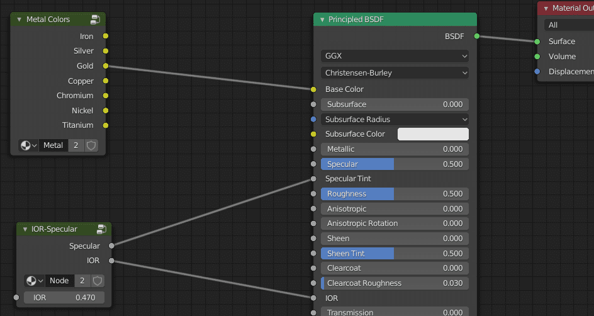Image resolution: width=594 pixels, height=316 pixels.
Task: Click the Transmission value field
Action: click(395, 312)
